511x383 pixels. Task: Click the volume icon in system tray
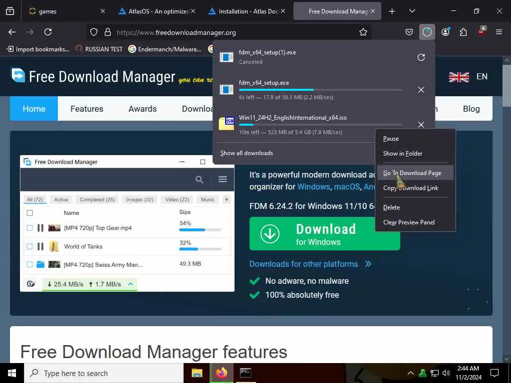(x=446, y=373)
